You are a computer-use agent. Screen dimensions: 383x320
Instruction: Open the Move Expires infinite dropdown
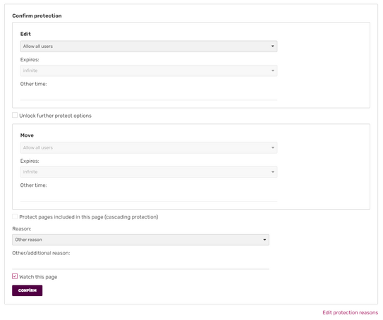149,172
